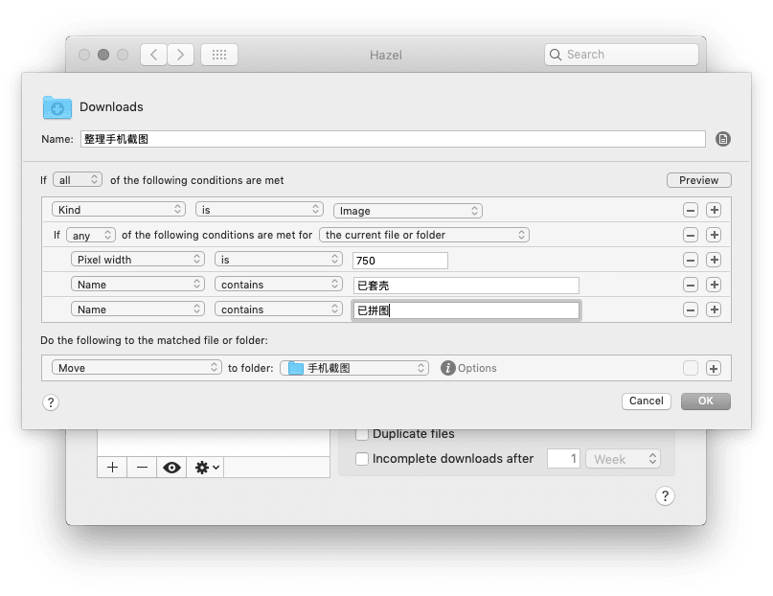Open the action Options info button
The width and height of the screenshot is (773, 596).
click(x=447, y=368)
